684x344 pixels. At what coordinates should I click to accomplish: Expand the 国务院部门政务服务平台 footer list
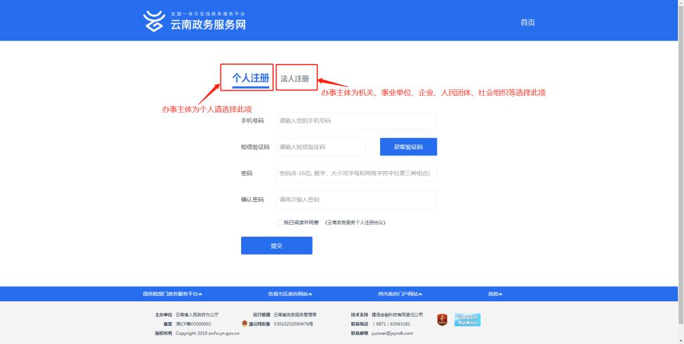pyautogui.click(x=172, y=294)
